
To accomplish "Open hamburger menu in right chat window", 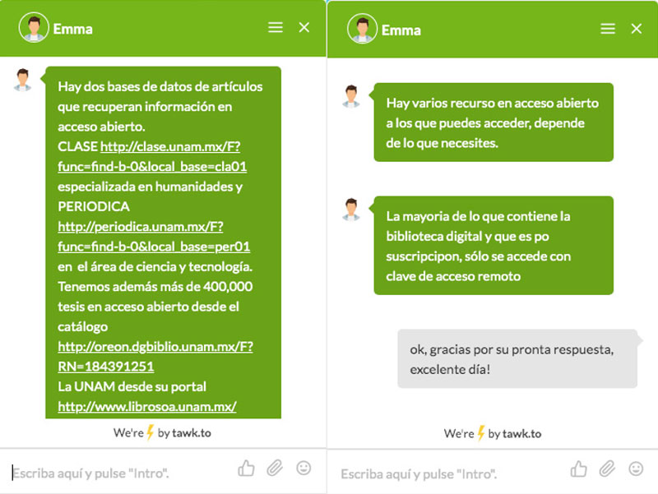I will point(608,29).
